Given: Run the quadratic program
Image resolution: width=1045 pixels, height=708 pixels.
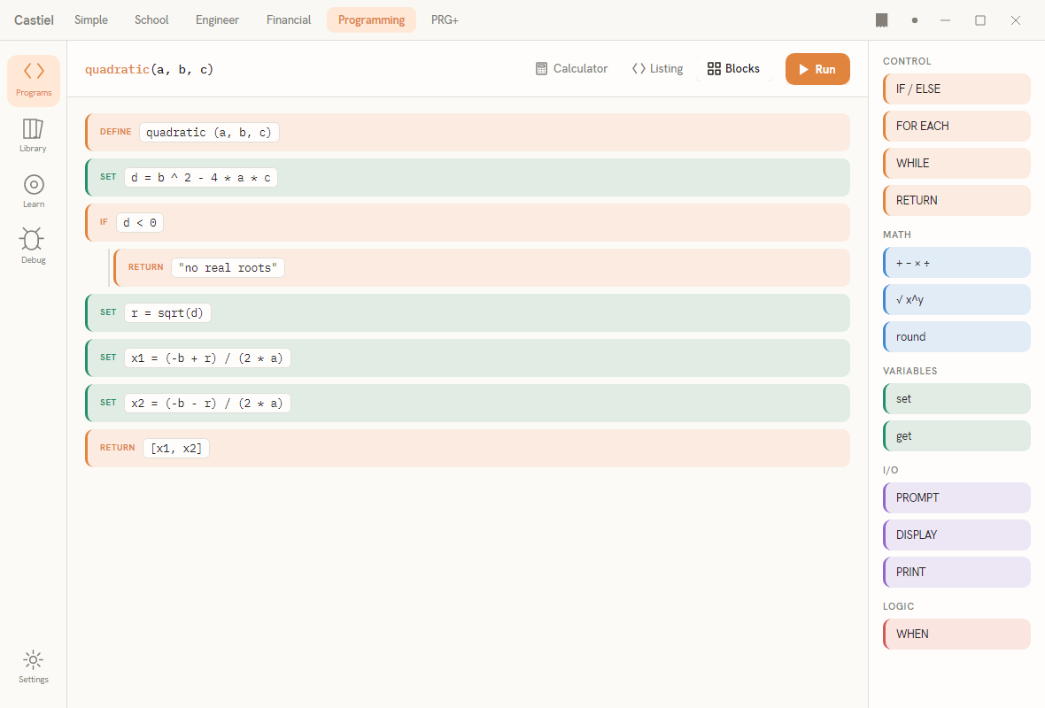Looking at the screenshot, I should pyautogui.click(x=817, y=69).
